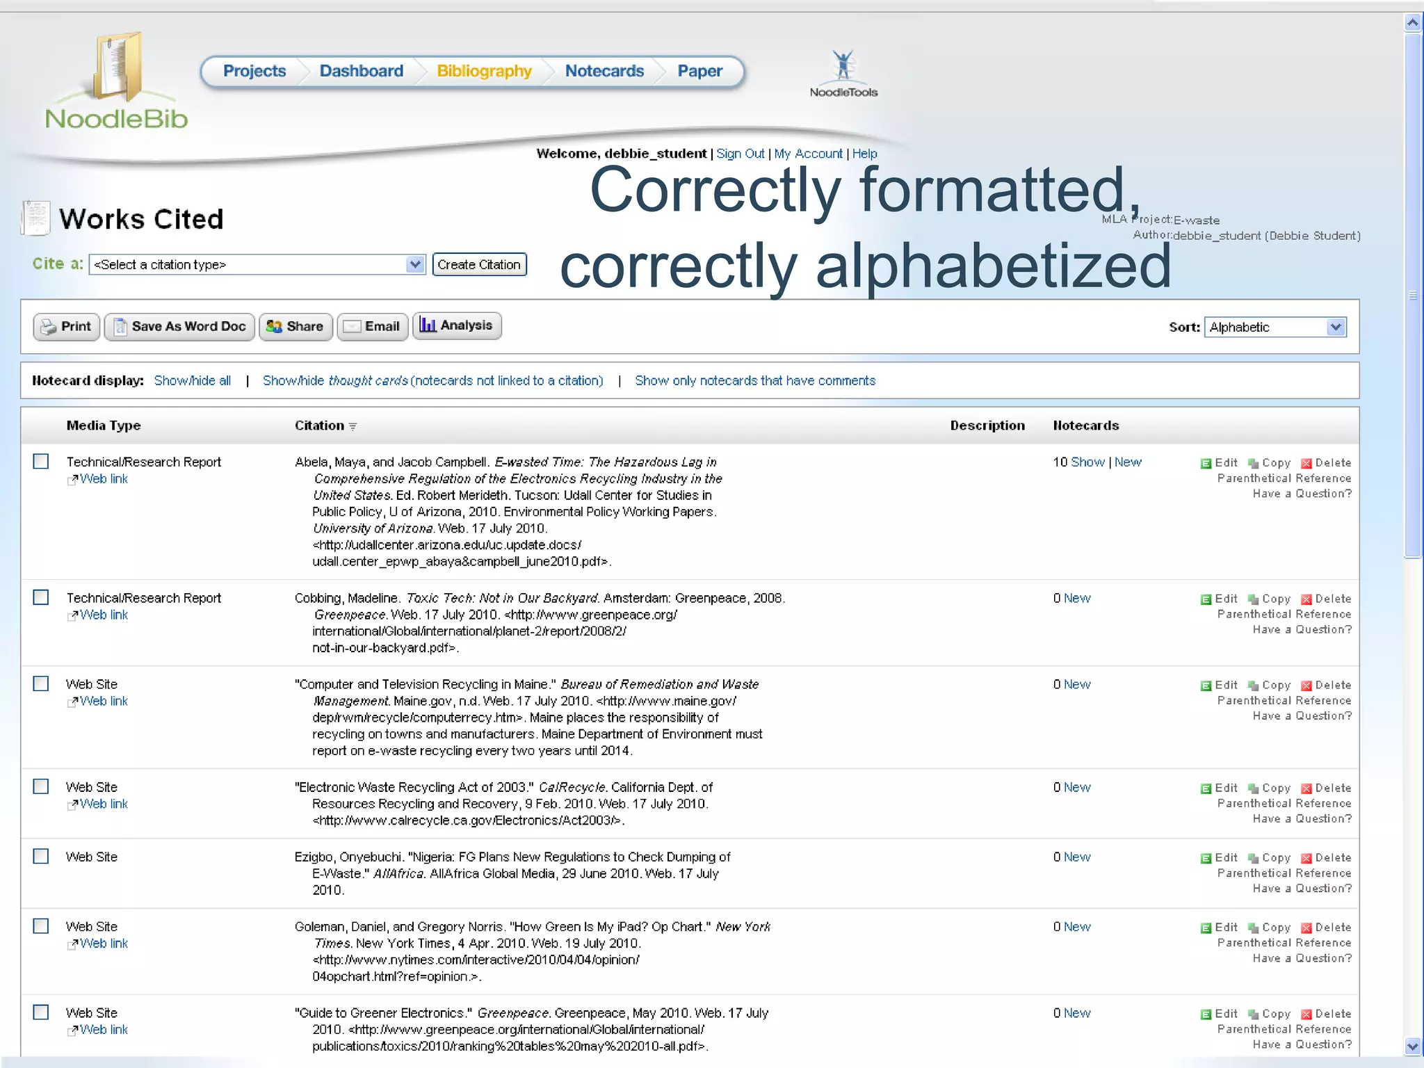Open the Dashboard tab

coord(361,71)
